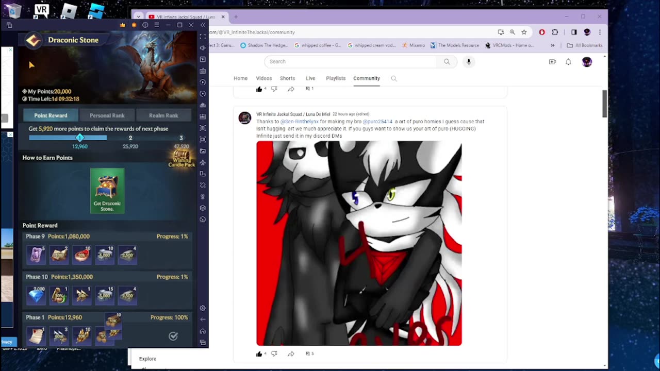Share the puro art community post
The image size is (660, 371).
(291, 353)
